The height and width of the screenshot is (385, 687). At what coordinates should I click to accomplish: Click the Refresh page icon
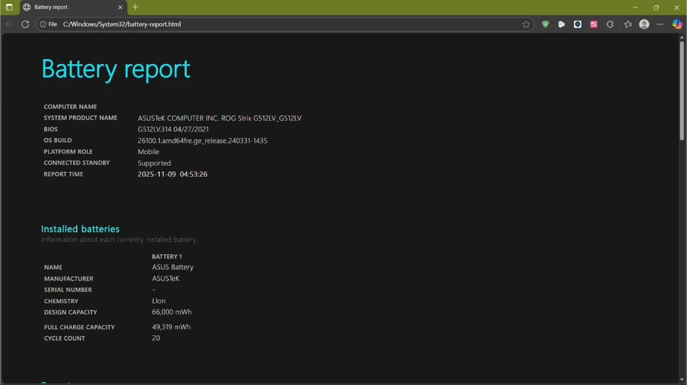tap(25, 24)
